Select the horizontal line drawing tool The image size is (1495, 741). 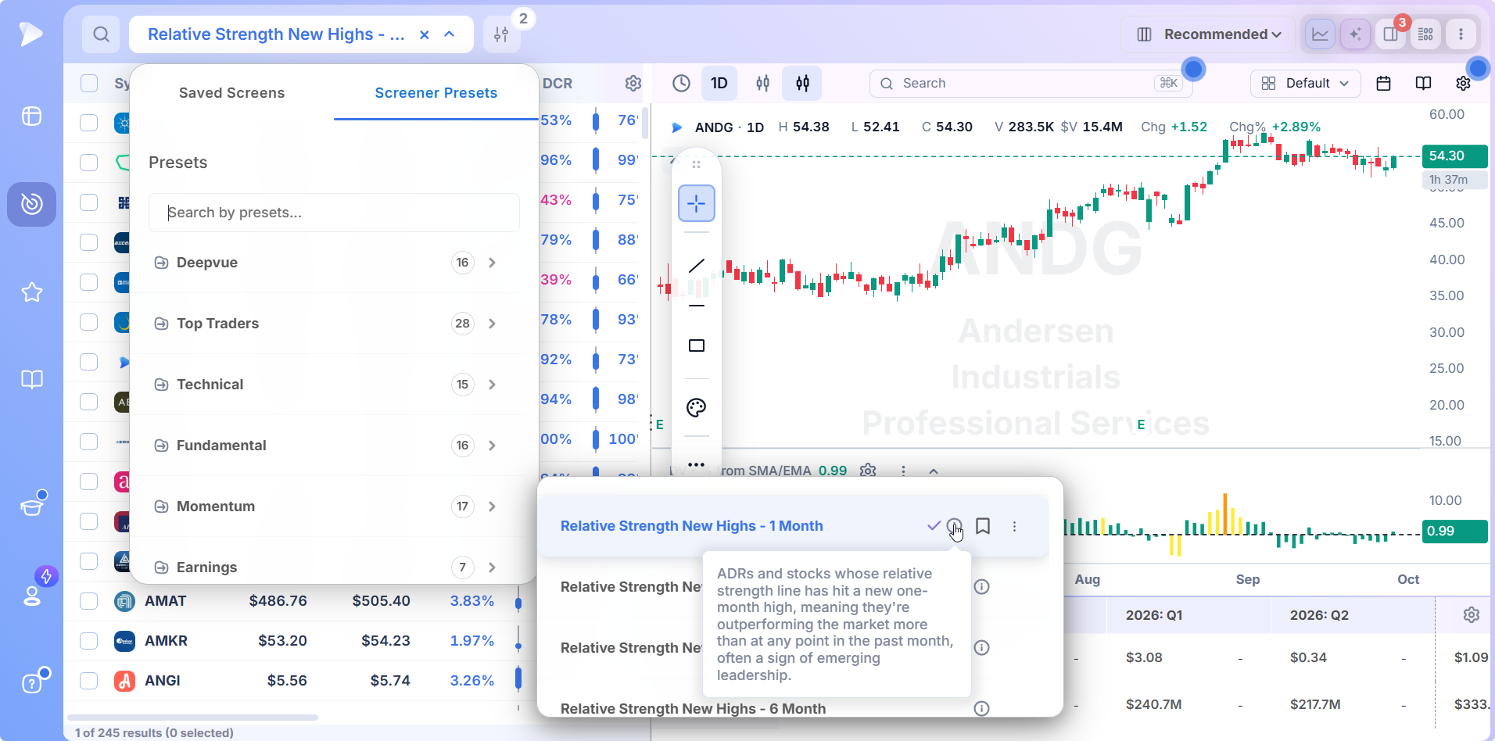coord(696,306)
